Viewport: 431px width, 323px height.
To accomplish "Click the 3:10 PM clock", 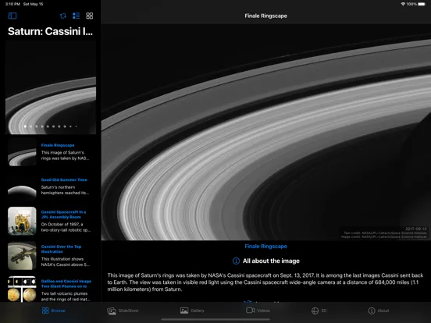I will 12,4.
